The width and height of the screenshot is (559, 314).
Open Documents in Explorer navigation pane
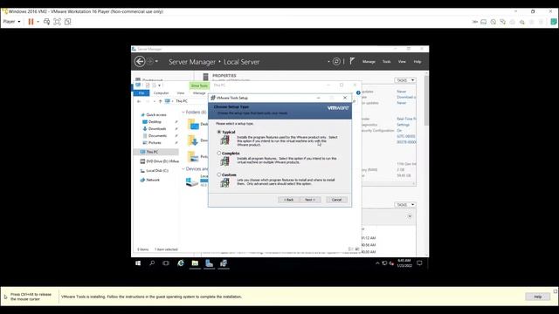click(x=157, y=136)
